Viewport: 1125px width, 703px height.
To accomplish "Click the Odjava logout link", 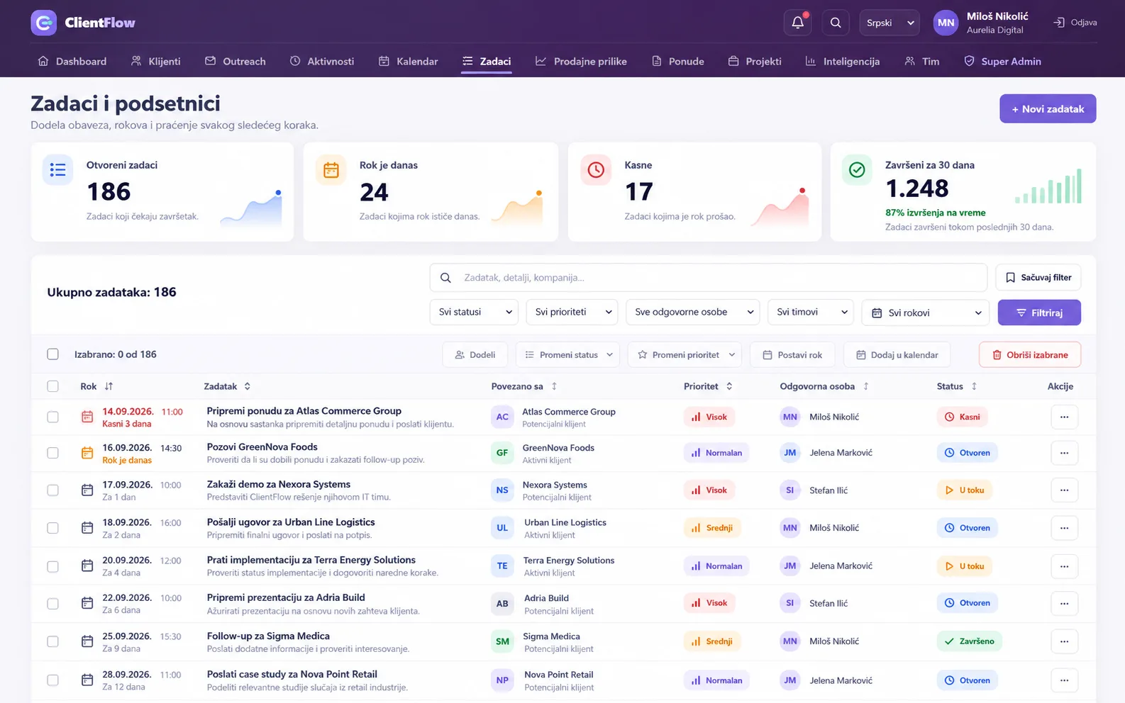I will point(1075,23).
